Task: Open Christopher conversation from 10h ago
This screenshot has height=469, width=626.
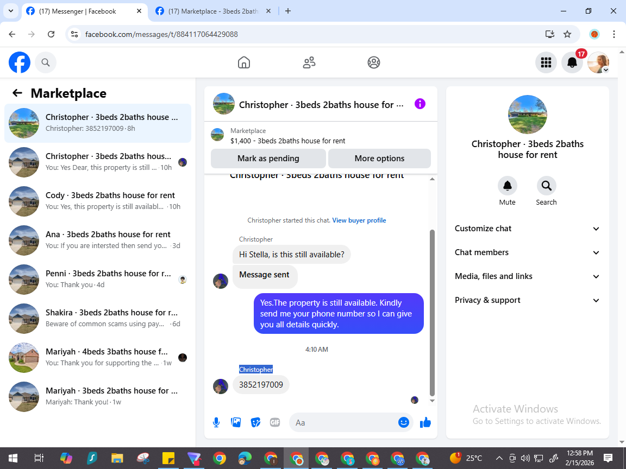Action: click(98, 162)
